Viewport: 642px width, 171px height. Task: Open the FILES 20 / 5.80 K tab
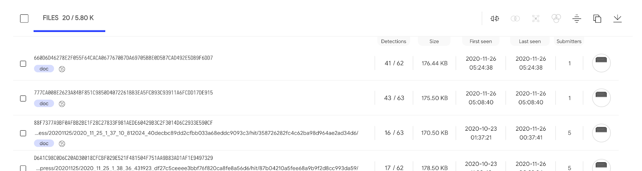pos(69,18)
